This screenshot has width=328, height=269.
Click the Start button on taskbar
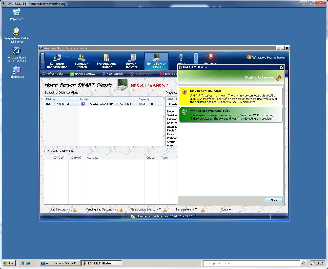click(9, 263)
